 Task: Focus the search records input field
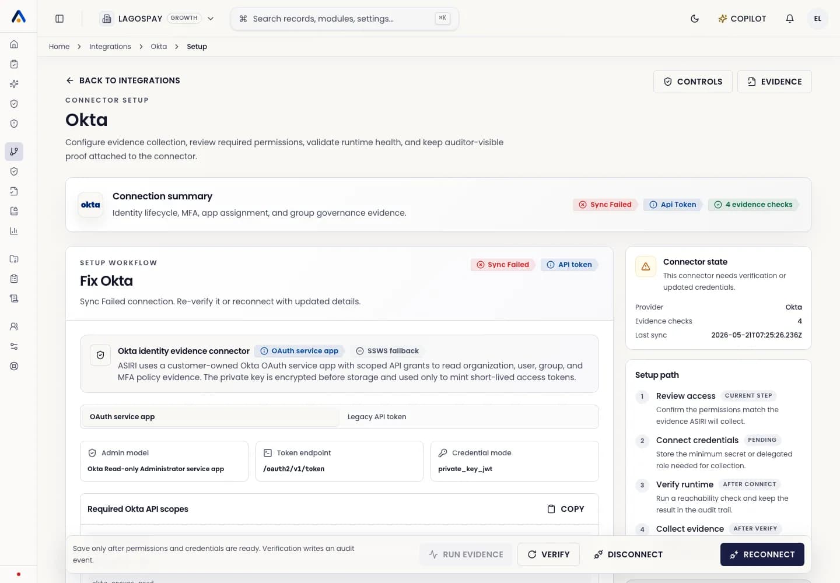344,19
